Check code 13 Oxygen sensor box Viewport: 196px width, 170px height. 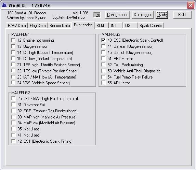pos(13,46)
